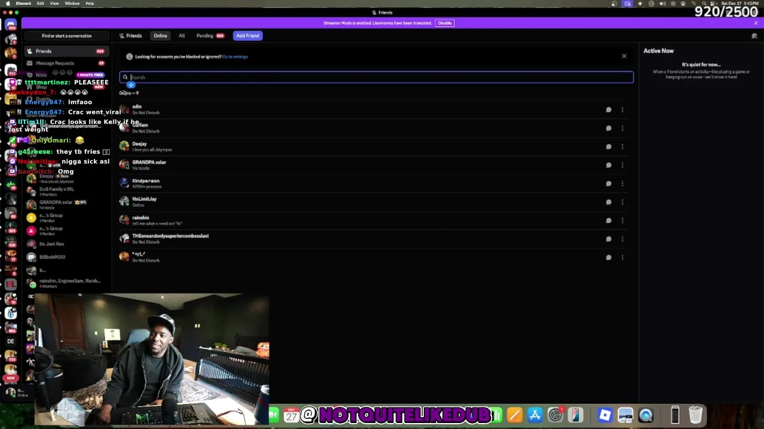Open System Settings from the dock

[x=555, y=415]
